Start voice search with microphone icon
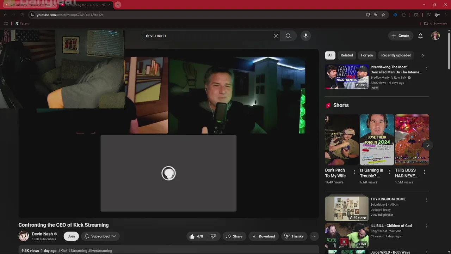The height and width of the screenshot is (254, 451). (306, 36)
